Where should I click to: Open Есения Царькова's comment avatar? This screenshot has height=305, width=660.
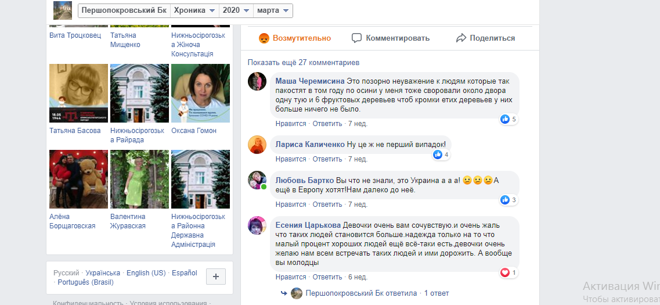pyautogui.click(x=257, y=225)
